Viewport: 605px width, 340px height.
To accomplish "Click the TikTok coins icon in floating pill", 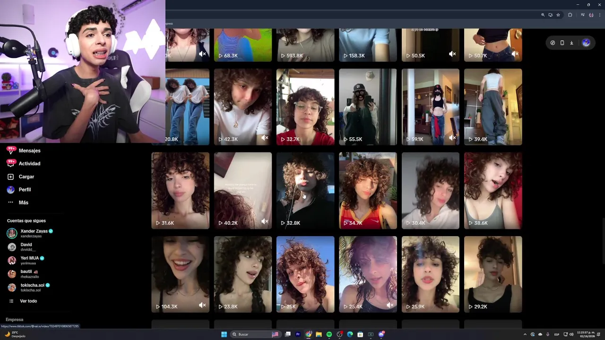I will (x=553, y=43).
